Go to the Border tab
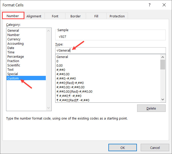This screenshot has height=154, width=172. (75, 16)
